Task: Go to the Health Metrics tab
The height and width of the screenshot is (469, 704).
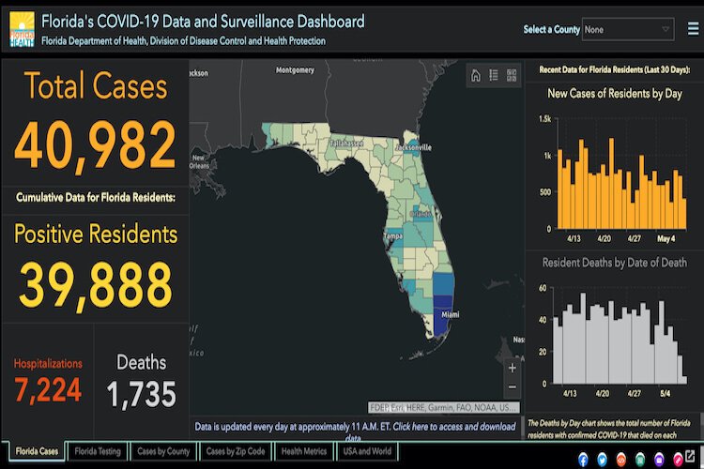Action: (303, 451)
